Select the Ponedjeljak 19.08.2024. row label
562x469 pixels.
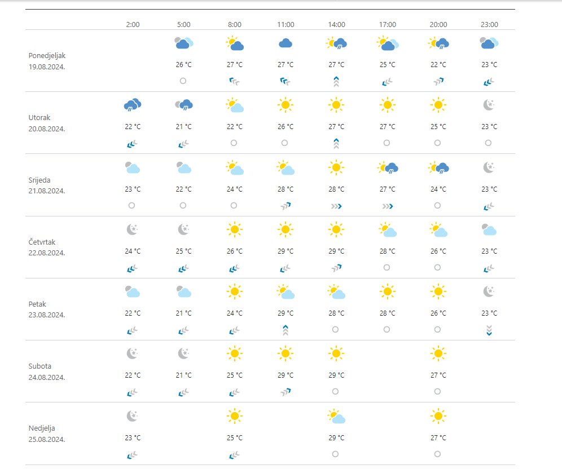pos(46,61)
